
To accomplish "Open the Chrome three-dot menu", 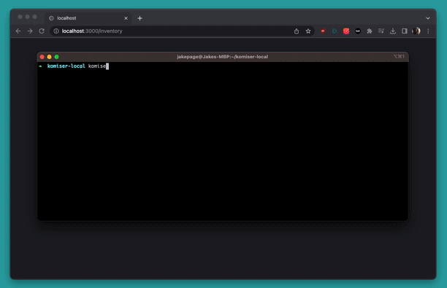I will tap(428, 31).
